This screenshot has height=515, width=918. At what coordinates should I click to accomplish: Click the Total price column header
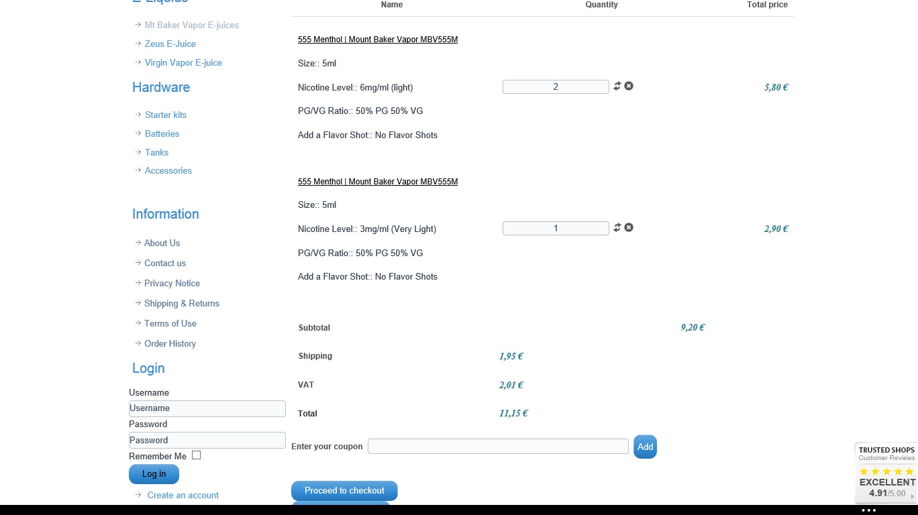coord(767,5)
